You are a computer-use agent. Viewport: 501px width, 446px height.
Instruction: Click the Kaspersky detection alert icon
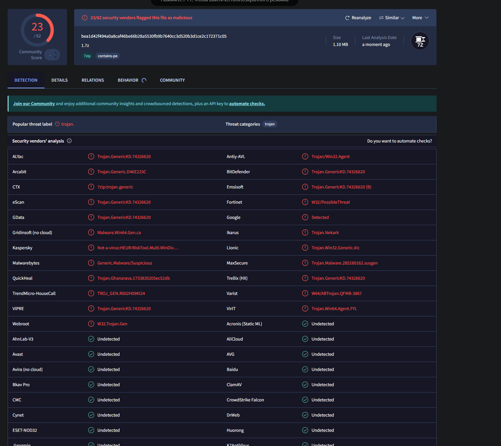(91, 248)
